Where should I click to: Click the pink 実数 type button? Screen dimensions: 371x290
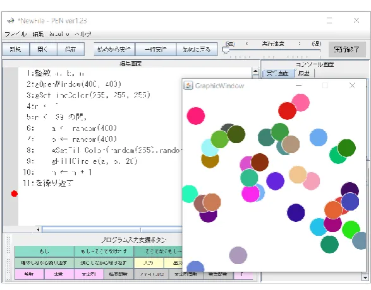point(59,274)
